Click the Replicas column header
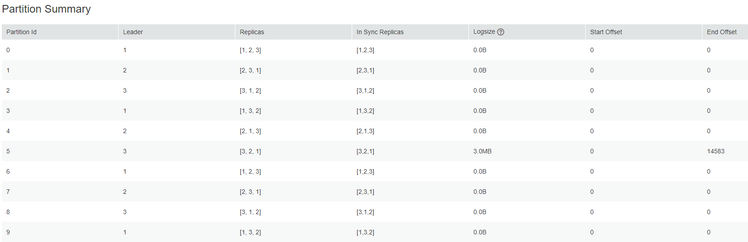Image resolution: width=748 pixels, height=242 pixels. tap(252, 32)
